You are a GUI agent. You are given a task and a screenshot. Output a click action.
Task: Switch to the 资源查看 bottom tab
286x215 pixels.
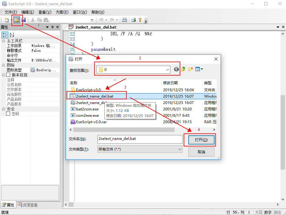[28, 205]
